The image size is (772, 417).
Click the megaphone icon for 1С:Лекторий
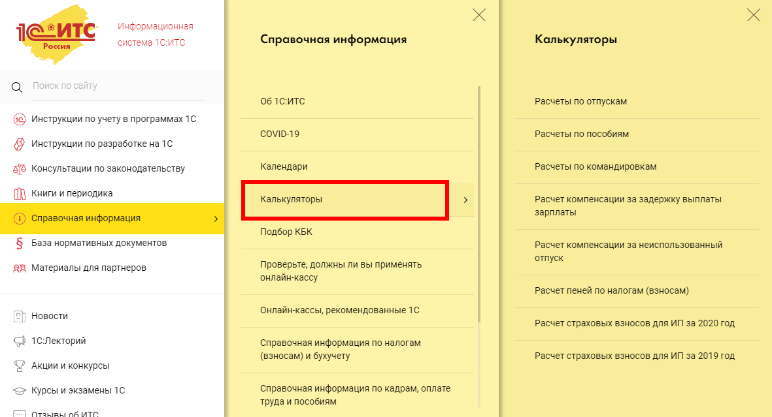[19, 341]
